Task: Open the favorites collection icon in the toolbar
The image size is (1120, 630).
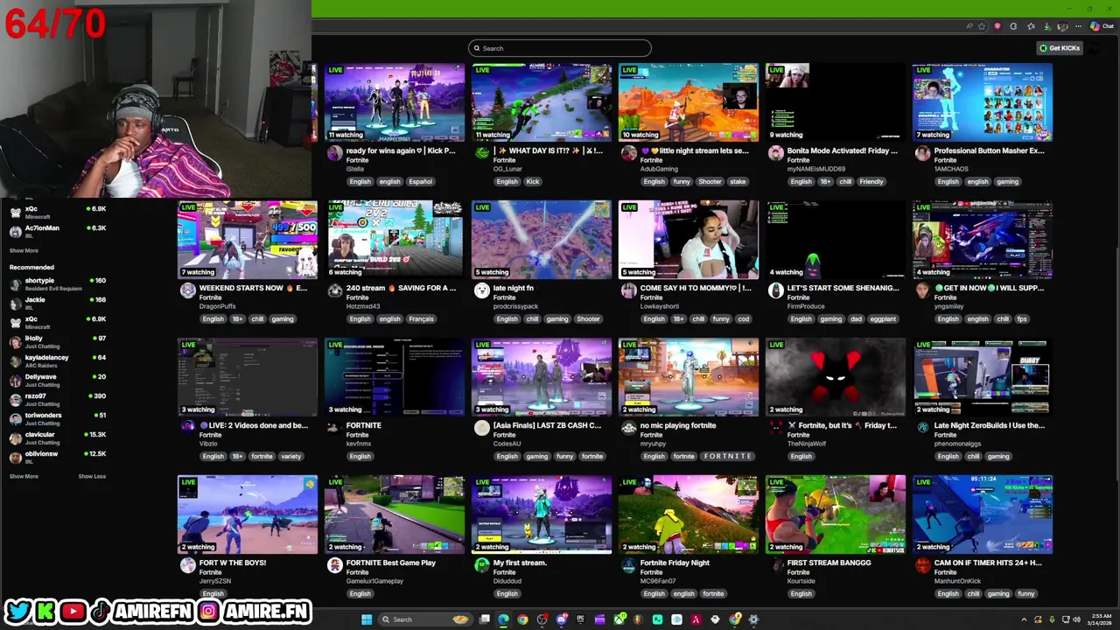Action: point(1031,26)
